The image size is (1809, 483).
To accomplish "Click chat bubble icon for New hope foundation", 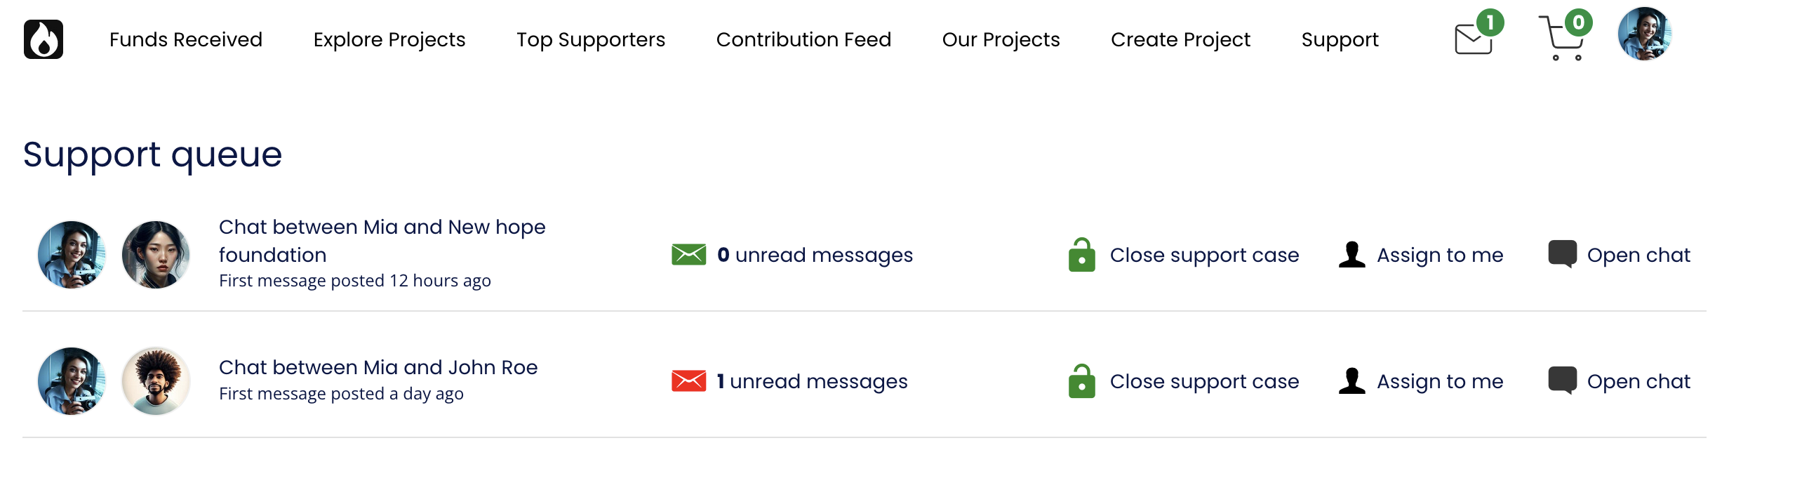I will click(1562, 255).
